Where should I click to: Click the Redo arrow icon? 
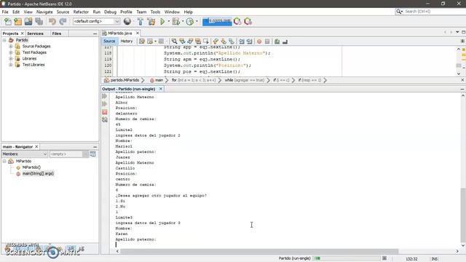[63, 21]
